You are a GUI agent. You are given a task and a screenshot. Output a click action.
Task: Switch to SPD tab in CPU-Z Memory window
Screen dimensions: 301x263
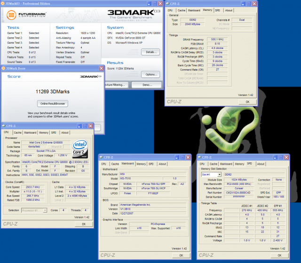(x=217, y=10)
